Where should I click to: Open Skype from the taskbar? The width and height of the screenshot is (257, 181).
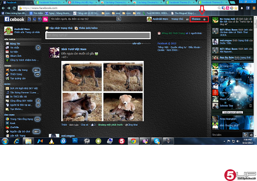[157, 141]
